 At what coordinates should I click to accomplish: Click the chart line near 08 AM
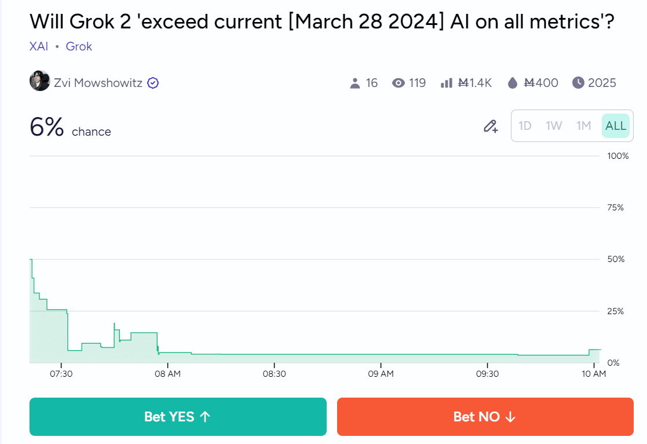click(167, 352)
